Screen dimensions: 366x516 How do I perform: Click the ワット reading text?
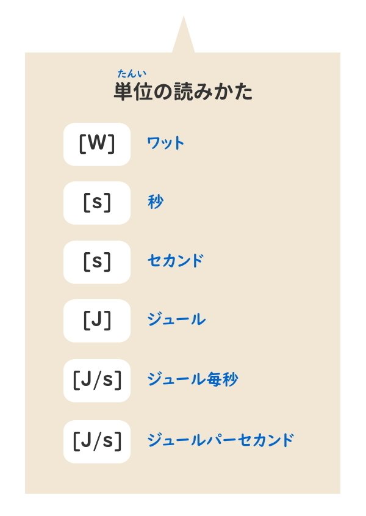pyautogui.click(x=166, y=144)
